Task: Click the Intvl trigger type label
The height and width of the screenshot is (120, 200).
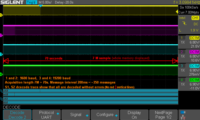Action: point(182,18)
